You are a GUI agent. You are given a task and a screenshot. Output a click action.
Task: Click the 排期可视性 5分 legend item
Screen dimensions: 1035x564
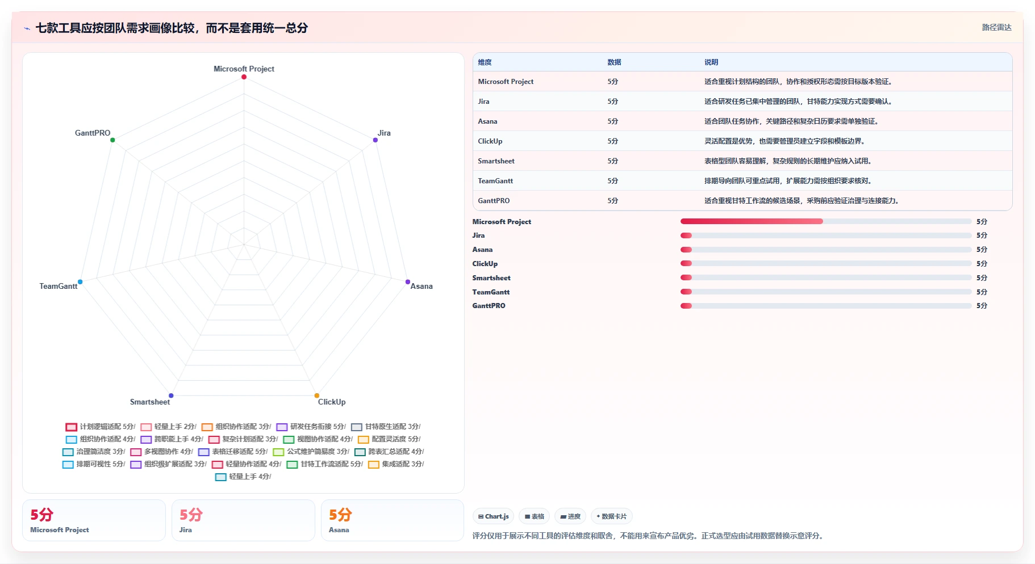93,464
